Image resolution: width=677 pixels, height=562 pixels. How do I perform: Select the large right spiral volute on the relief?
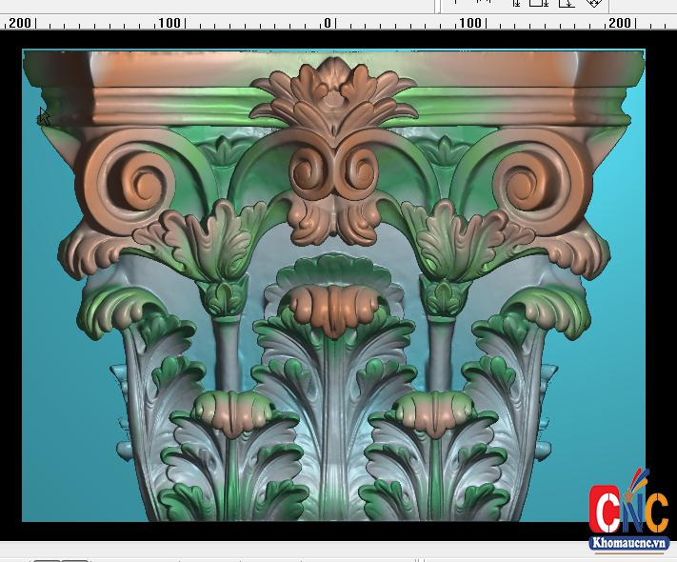[x=523, y=179]
